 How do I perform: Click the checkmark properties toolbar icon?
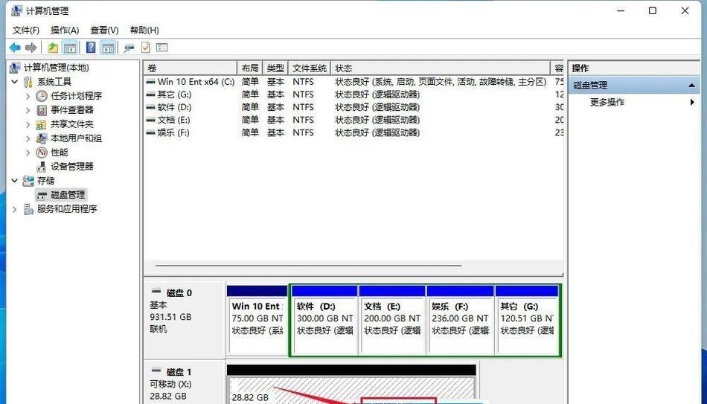pos(145,48)
